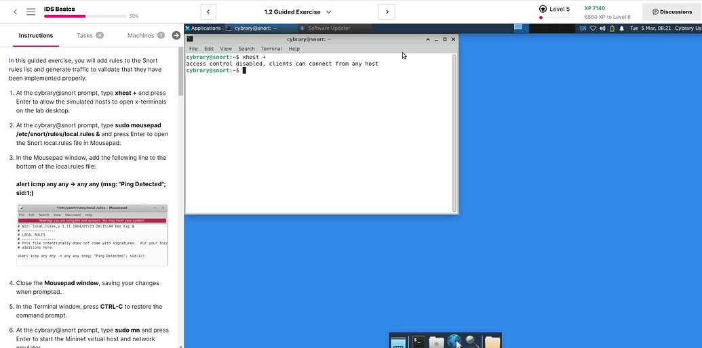This screenshot has width=702, height=348.
Task: Open the Discussions panel
Action: pyautogui.click(x=671, y=12)
